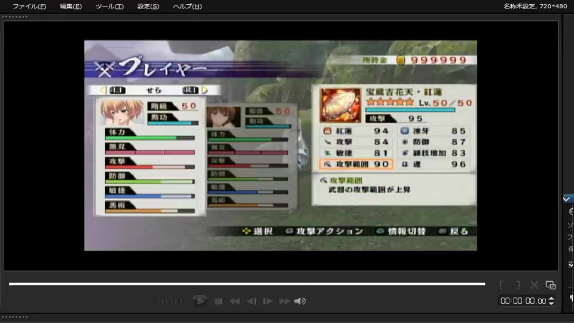Click the game video preview frame
Screen dimensions: 574x323
click(x=281, y=146)
